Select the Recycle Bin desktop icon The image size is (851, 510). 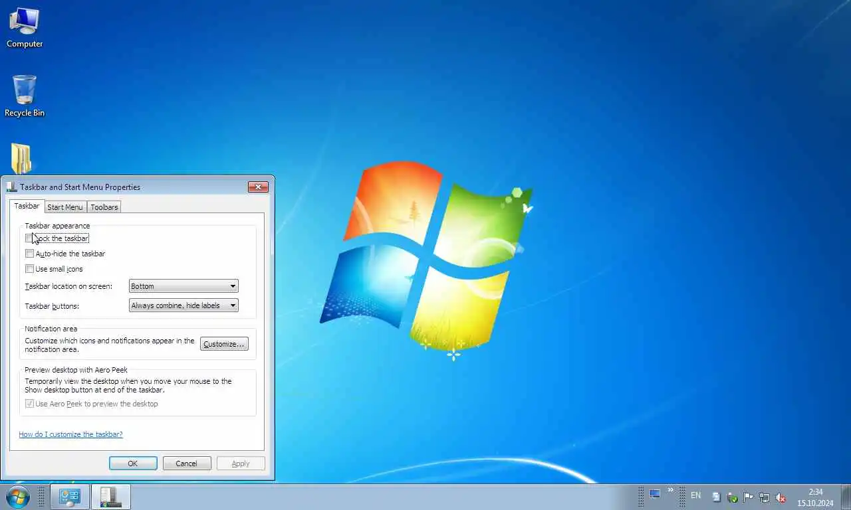[x=25, y=96]
